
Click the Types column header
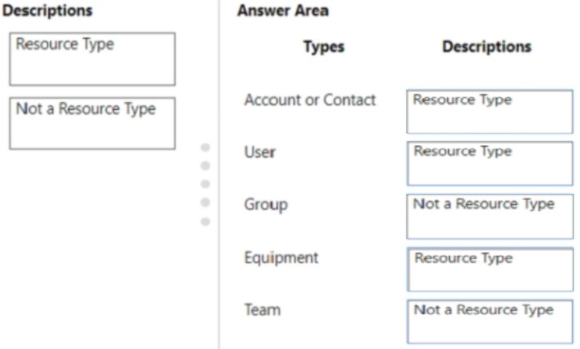pyautogui.click(x=324, y=47)
